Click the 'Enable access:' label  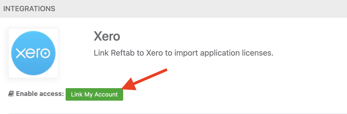[40, 94]
